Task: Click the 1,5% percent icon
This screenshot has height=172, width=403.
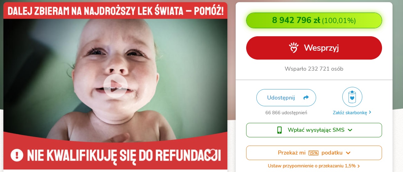Action: (x=313, y=153)
